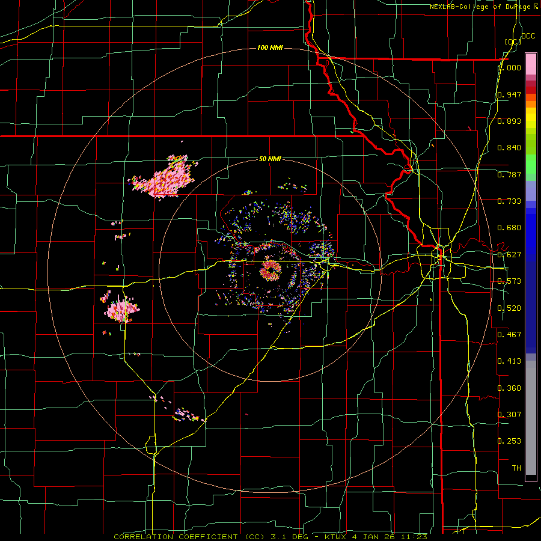The image size is (541, 541).
Task: Click the 0.680 scale value
Action: [509, 228]
